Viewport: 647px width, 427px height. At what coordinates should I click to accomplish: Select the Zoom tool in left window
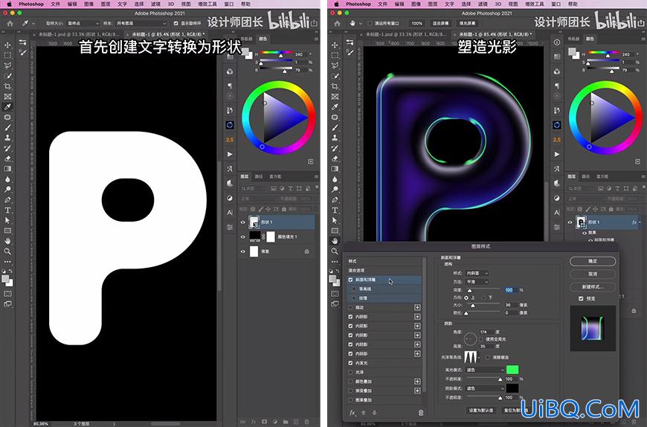7,251
